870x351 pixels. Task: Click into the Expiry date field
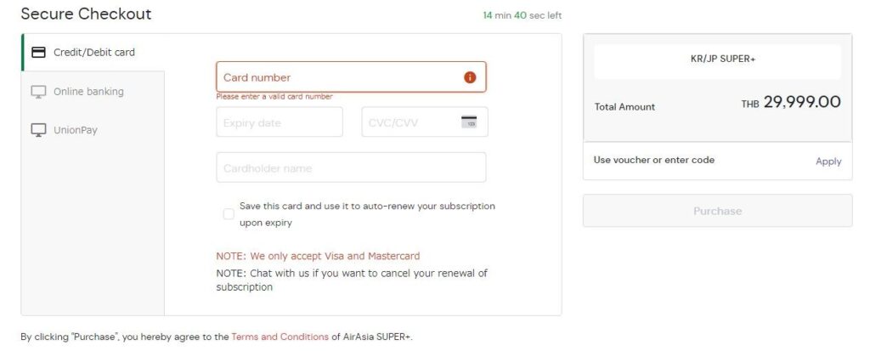(x=280, y=122)
